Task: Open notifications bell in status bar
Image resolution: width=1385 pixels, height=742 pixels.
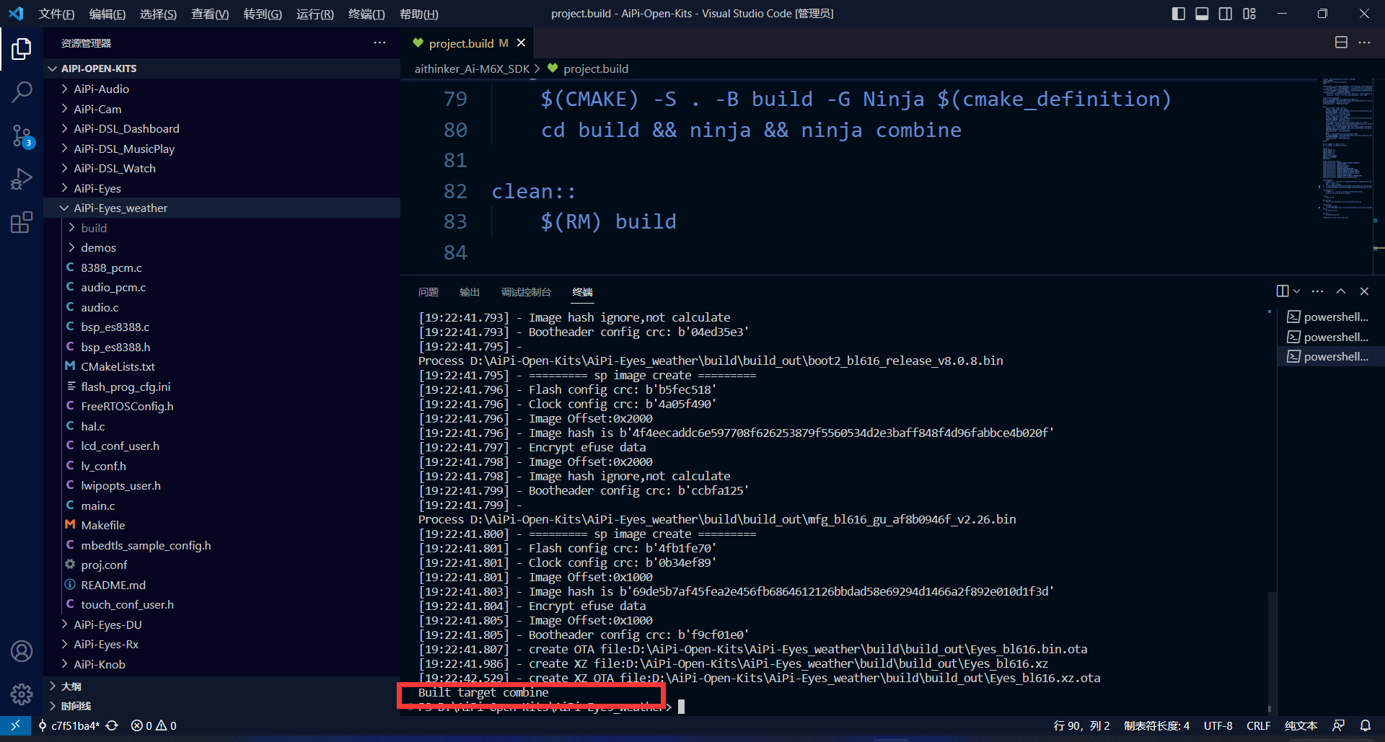Action: click(1366, 725)
